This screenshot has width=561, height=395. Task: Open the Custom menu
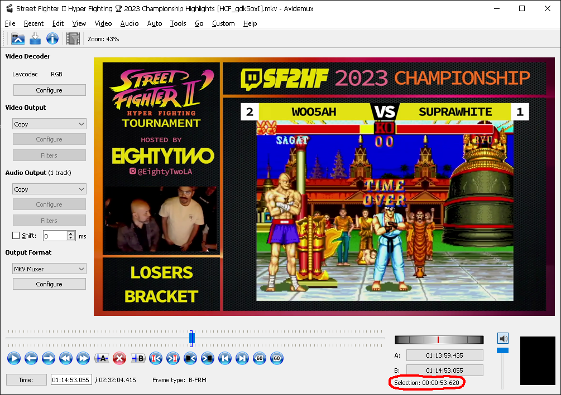(x=223, y=23)
